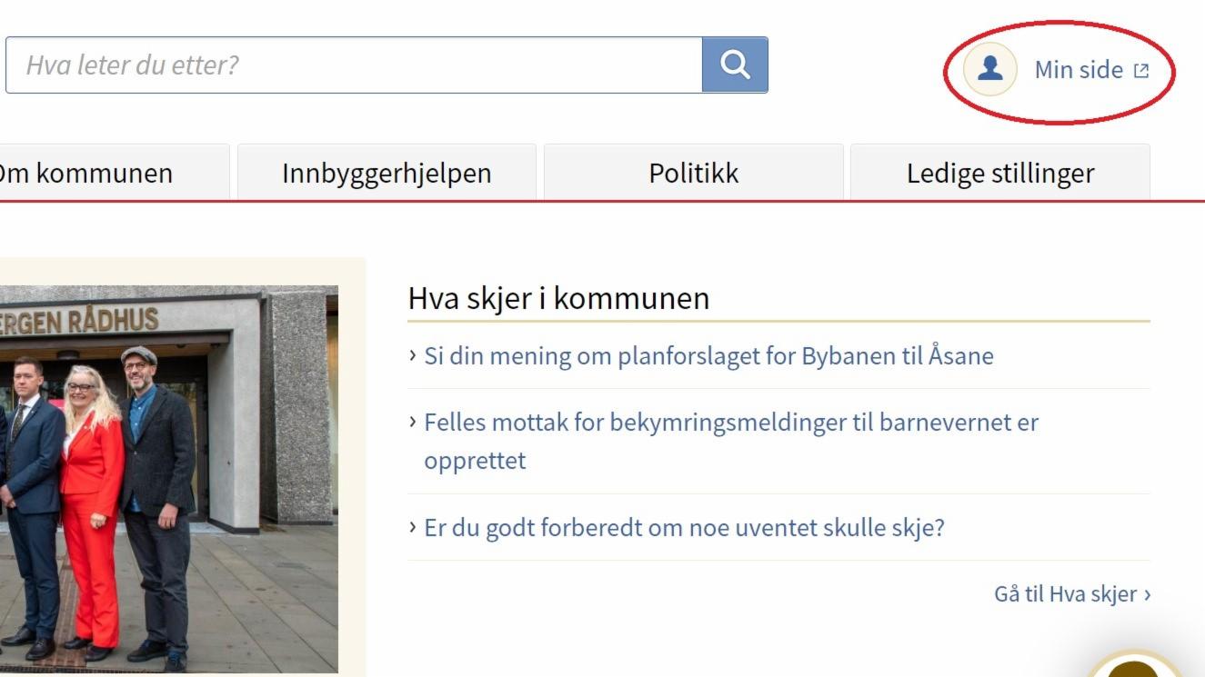
Task: Open the Min side text link
Action: click(1079, 70)
